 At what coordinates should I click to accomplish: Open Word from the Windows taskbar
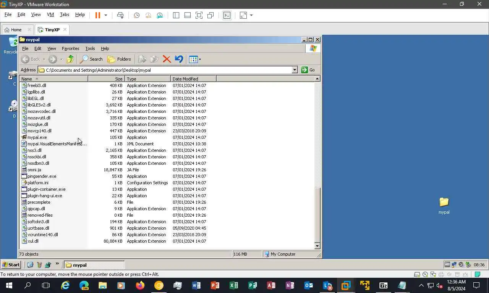[196, 285]
